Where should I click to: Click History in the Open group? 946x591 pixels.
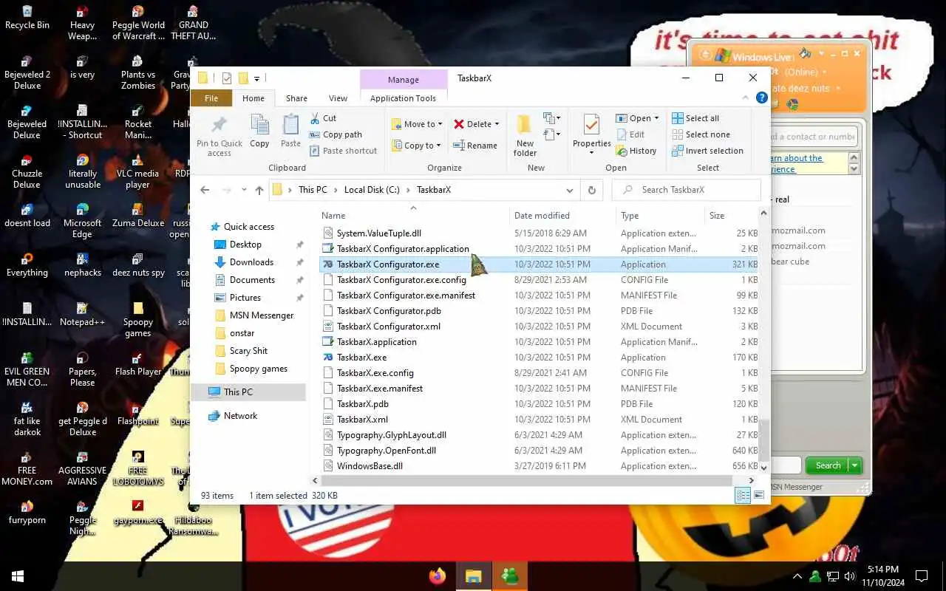pyautogui.click(x=636, y=151)
